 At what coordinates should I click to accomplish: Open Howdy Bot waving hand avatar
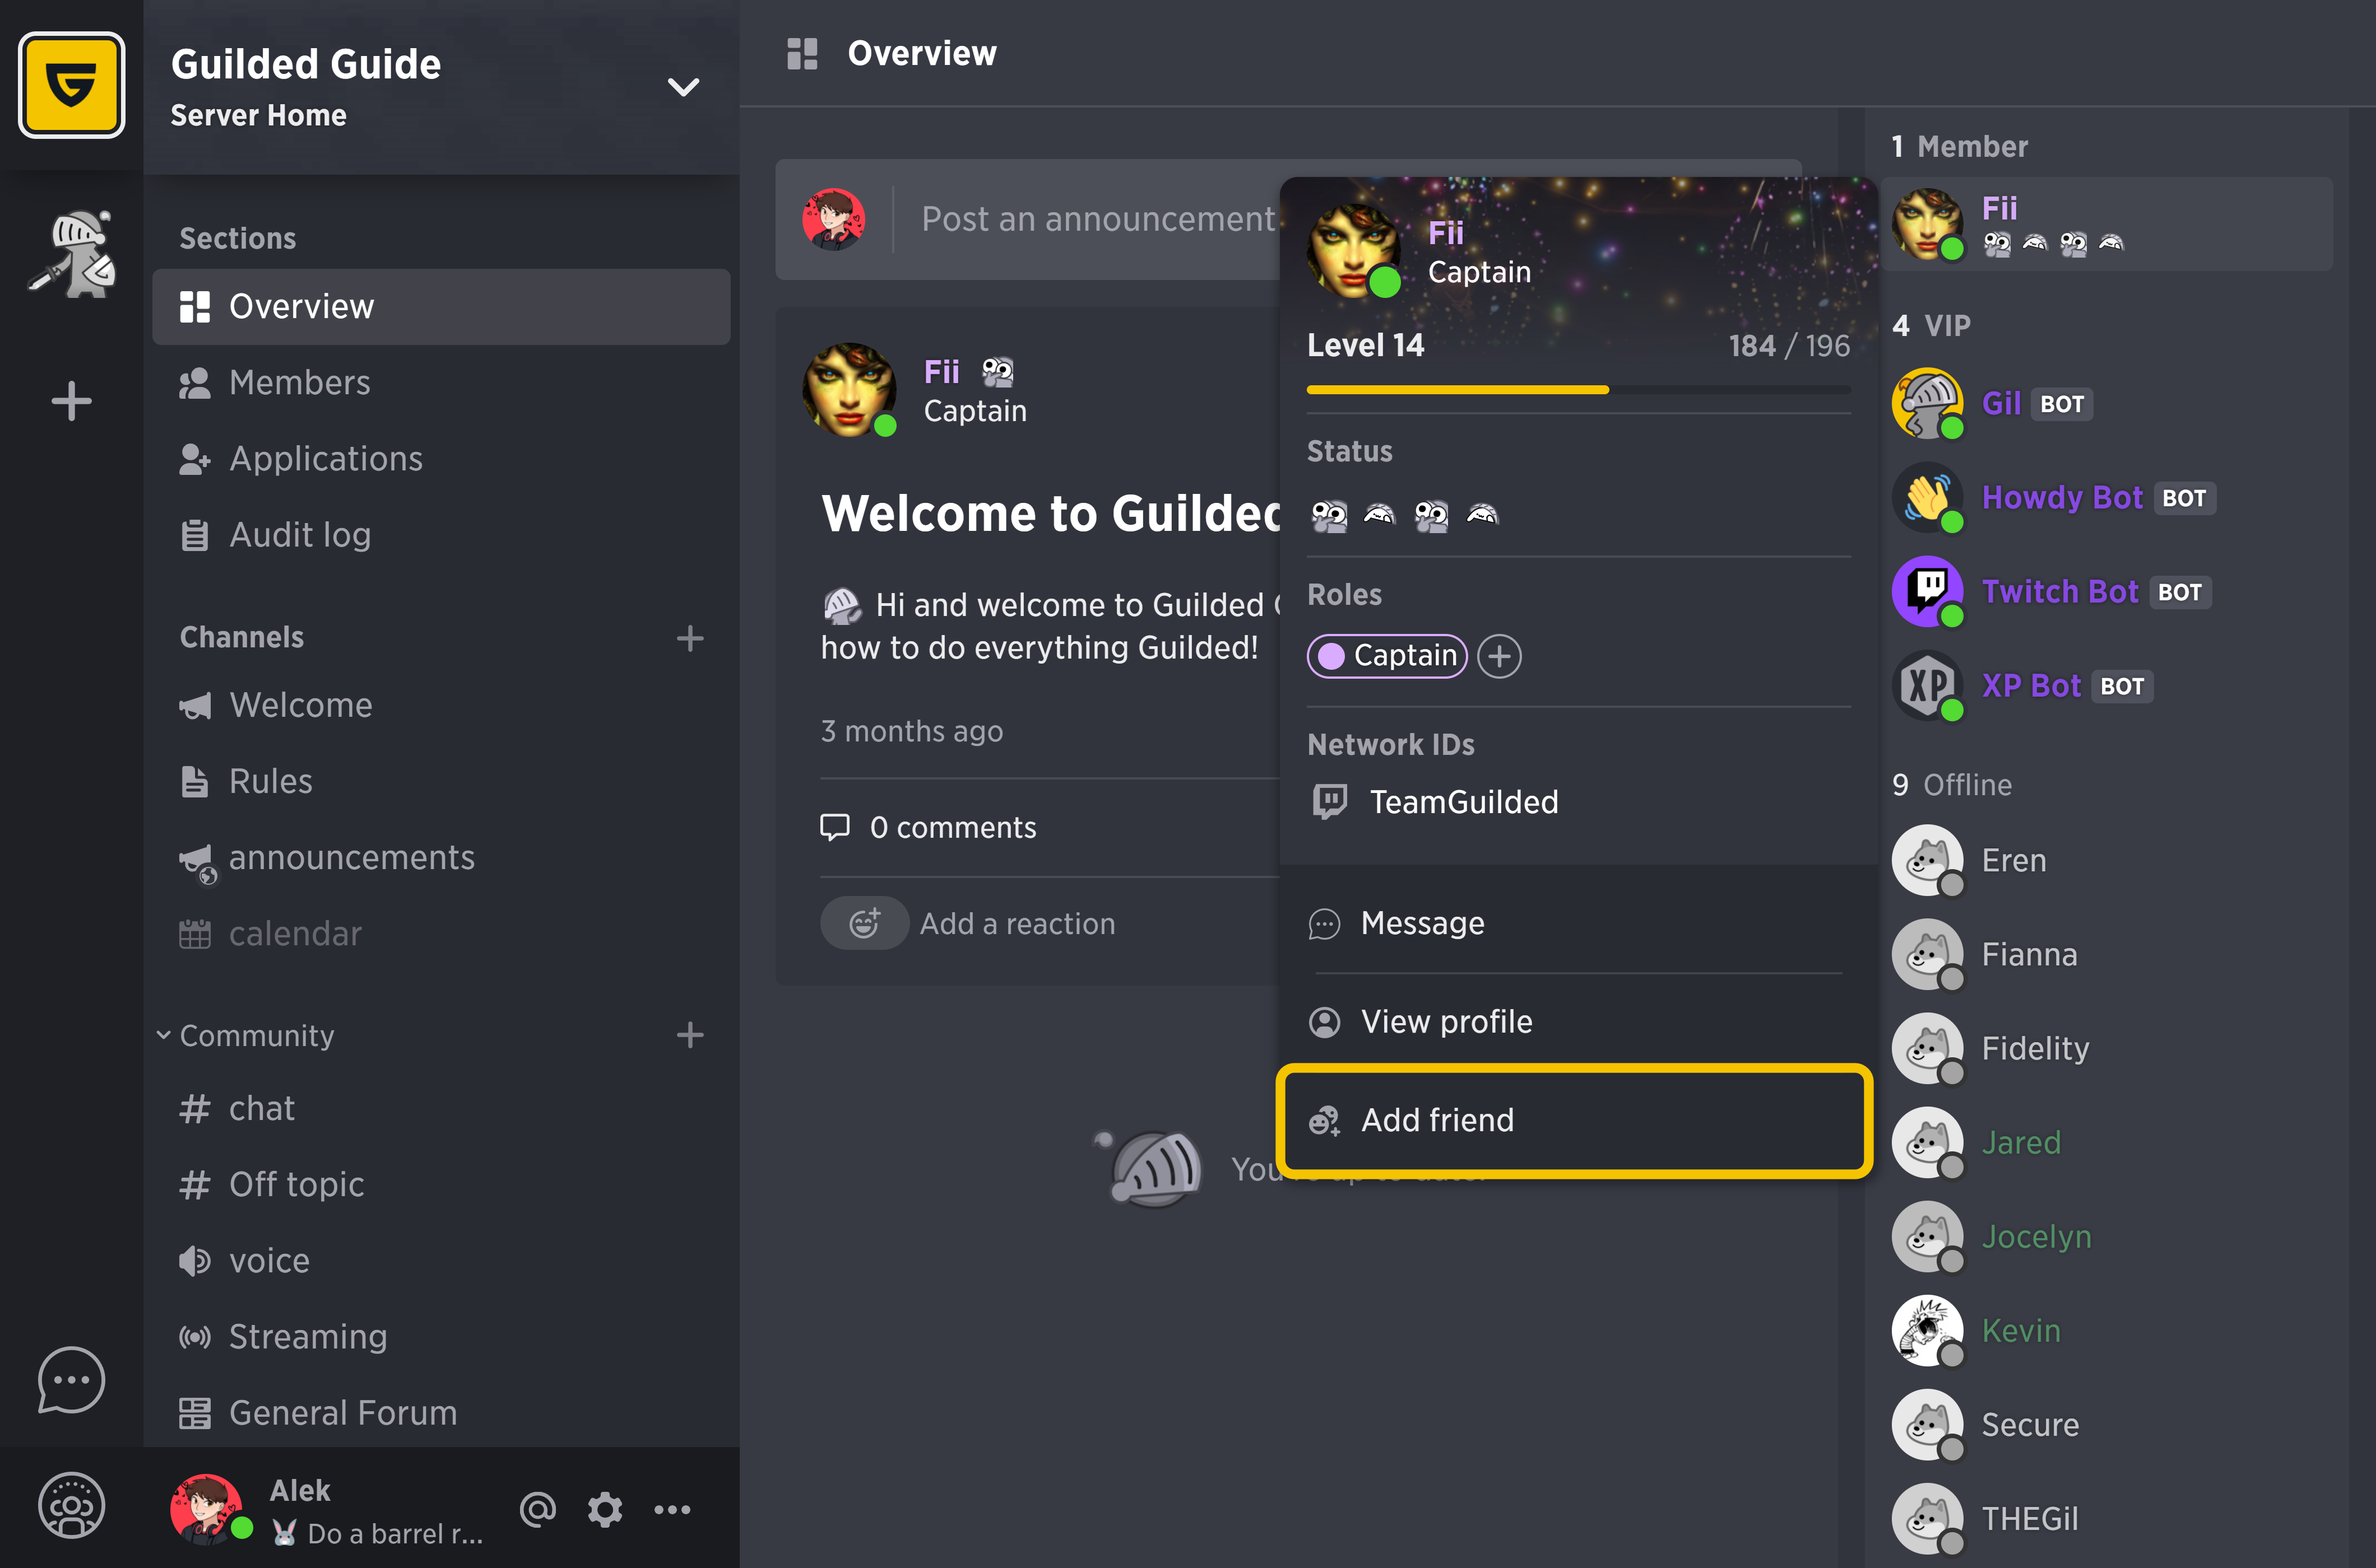[x=1928, y=497]
